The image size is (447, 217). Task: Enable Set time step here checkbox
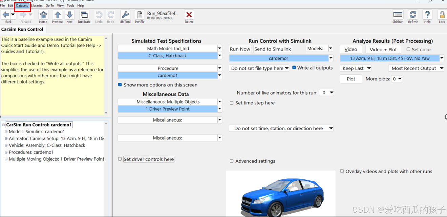[x=232, y=103]
